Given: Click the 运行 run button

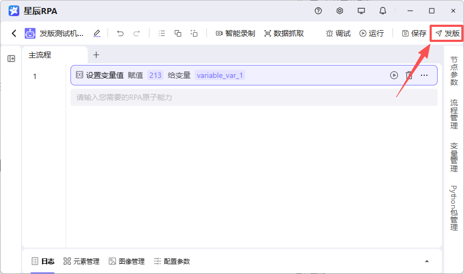Looking at the screenshot, I should coord(372,33).
